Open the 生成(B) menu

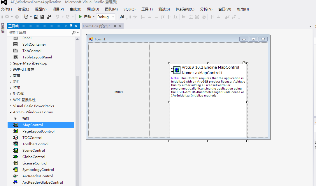[76, 9]
